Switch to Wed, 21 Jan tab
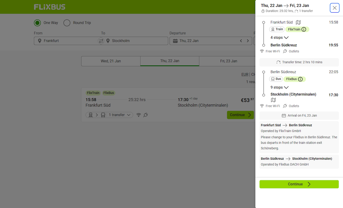The image size is (343, 208). [x=111, y=61]
